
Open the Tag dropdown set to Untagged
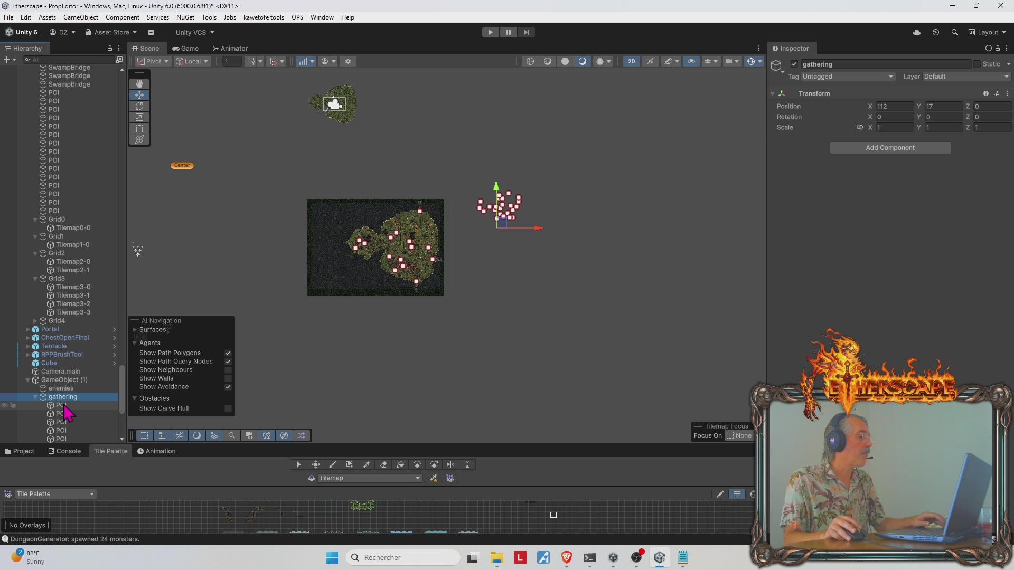click(848, 77)
